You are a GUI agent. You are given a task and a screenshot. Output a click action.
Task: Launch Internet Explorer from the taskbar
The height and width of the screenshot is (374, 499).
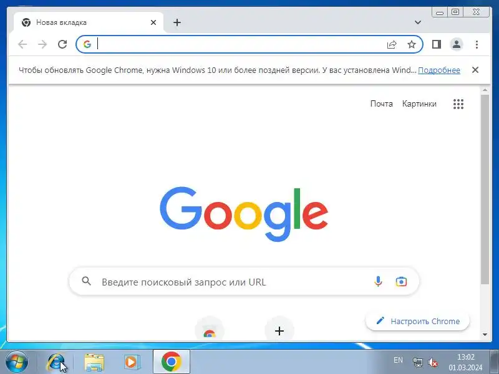point(56,362)
